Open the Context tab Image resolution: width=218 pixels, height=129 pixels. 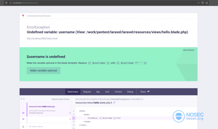118,92
